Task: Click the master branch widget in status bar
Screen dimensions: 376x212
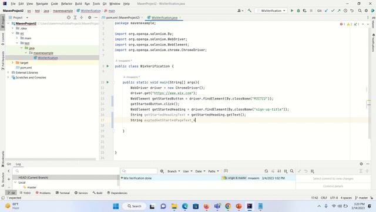Action: (x=362, y=198)
